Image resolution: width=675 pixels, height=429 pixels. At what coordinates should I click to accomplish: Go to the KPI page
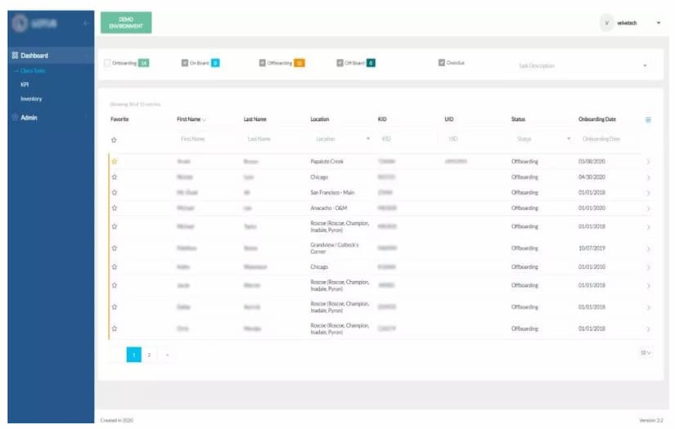pyautogui.click(x=25, y=85)
